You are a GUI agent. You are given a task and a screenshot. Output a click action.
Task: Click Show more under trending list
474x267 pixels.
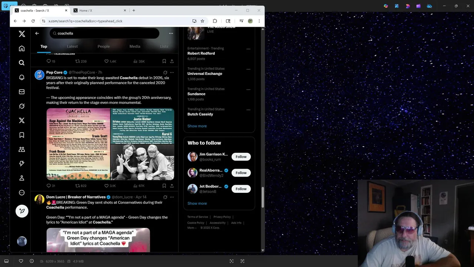[197, 126]
